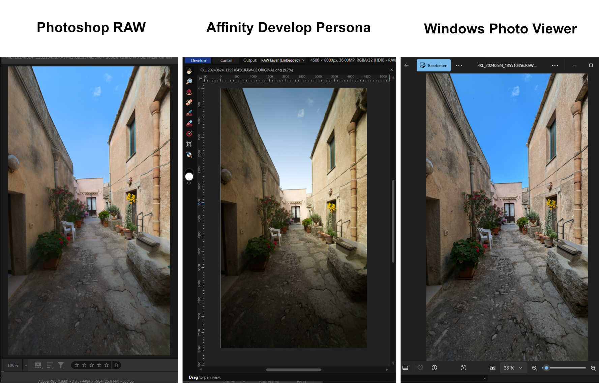Open the sort options icon in Photoshop RAW
The image size is (599, 383).
click(50, 365)
